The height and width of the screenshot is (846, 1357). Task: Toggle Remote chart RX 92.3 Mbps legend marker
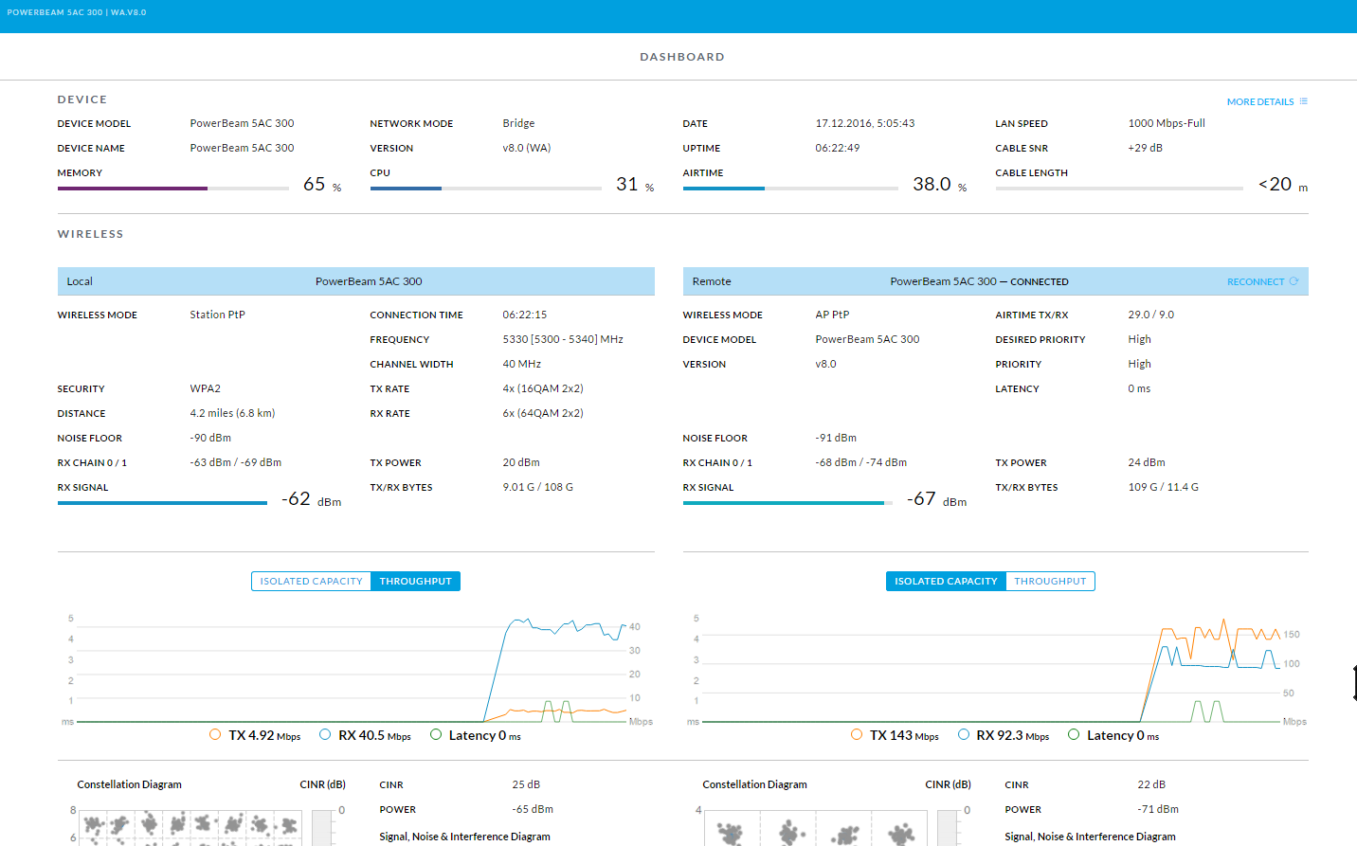click(964, 734)
